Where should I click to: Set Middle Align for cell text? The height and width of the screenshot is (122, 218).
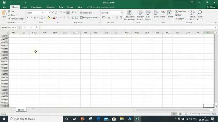pos(64,13)
